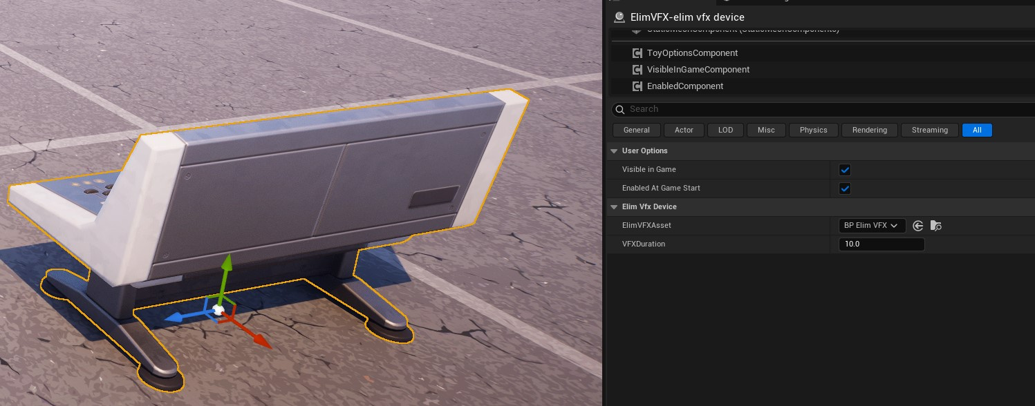
Task: Open the BP Elim VFX asset dropdown
Action: coord(871,226)
